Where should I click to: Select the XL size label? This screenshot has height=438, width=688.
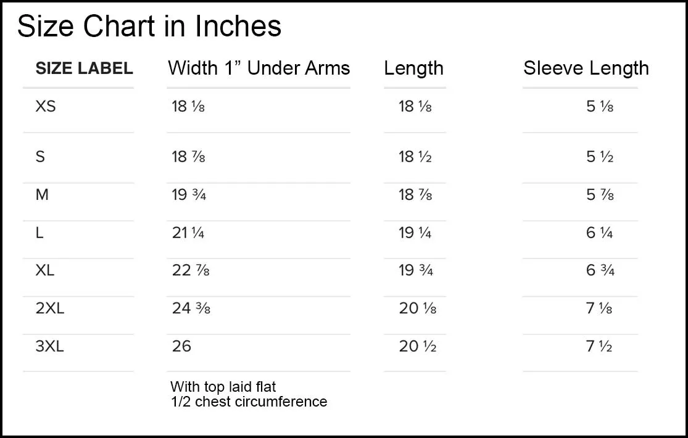[45, 270]
